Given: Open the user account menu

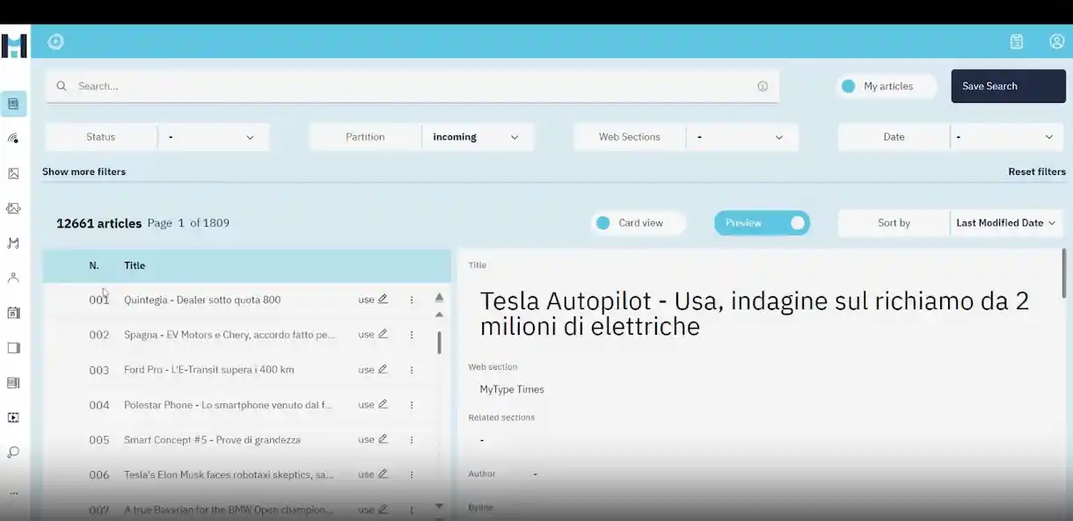Looking at the screenshot, I should [1056, 41].
